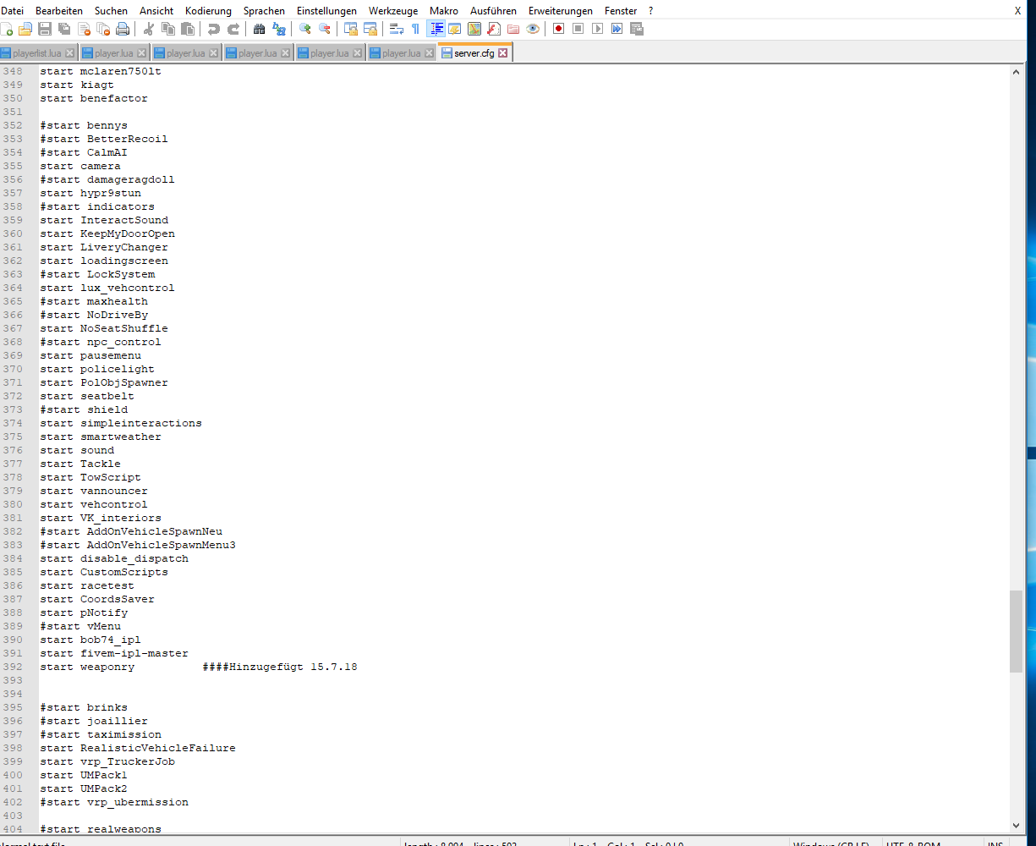1036x846 pixels.
Task: Open the Fenster menu
Action: (x=621, y=11)
